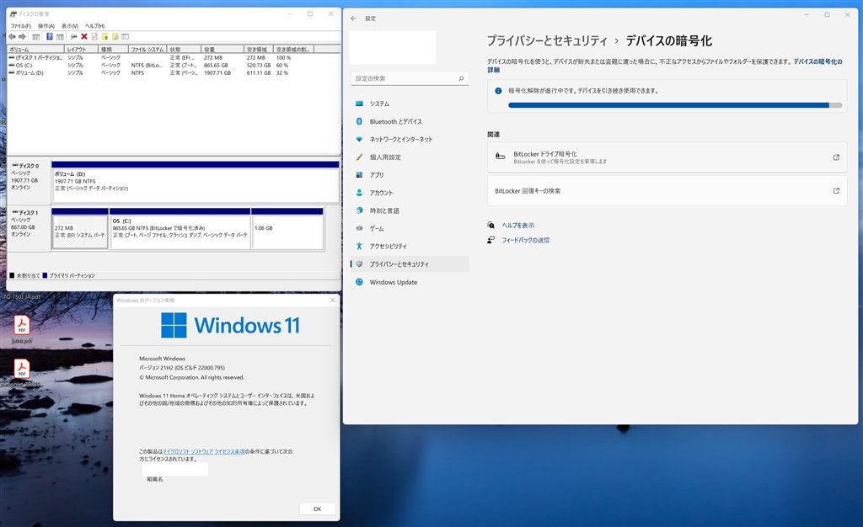
Task: Click the yellow folder with green arrow toolbar icon
Action: (x=105, y=37)
